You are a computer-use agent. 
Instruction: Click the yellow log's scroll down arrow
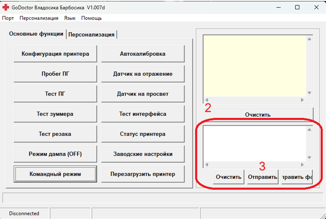[309, 93]
